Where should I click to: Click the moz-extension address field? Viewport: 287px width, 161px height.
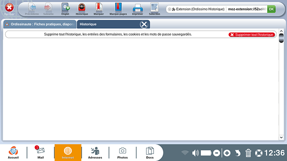tap(247, 9)
